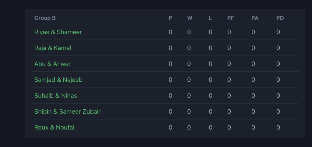This screenshot has height=147, width=312.
Task: Click the P column header
Action: [x=170, y=18]
